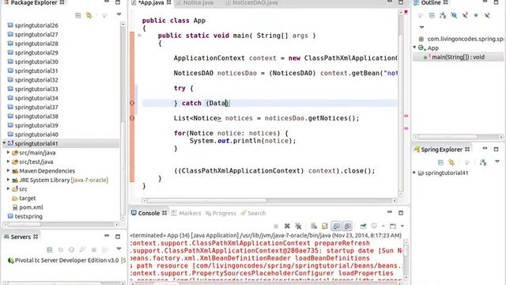Click error marker on catch line

132,103
